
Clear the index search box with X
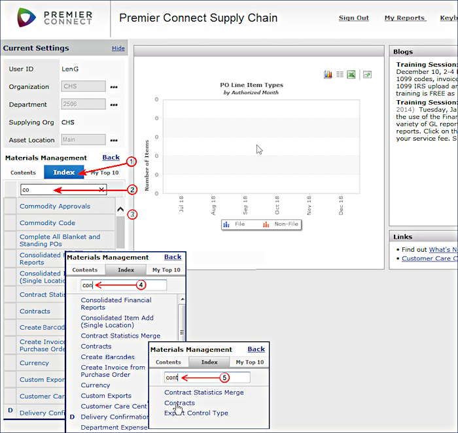pyautogui.click(x=101, y=190)
